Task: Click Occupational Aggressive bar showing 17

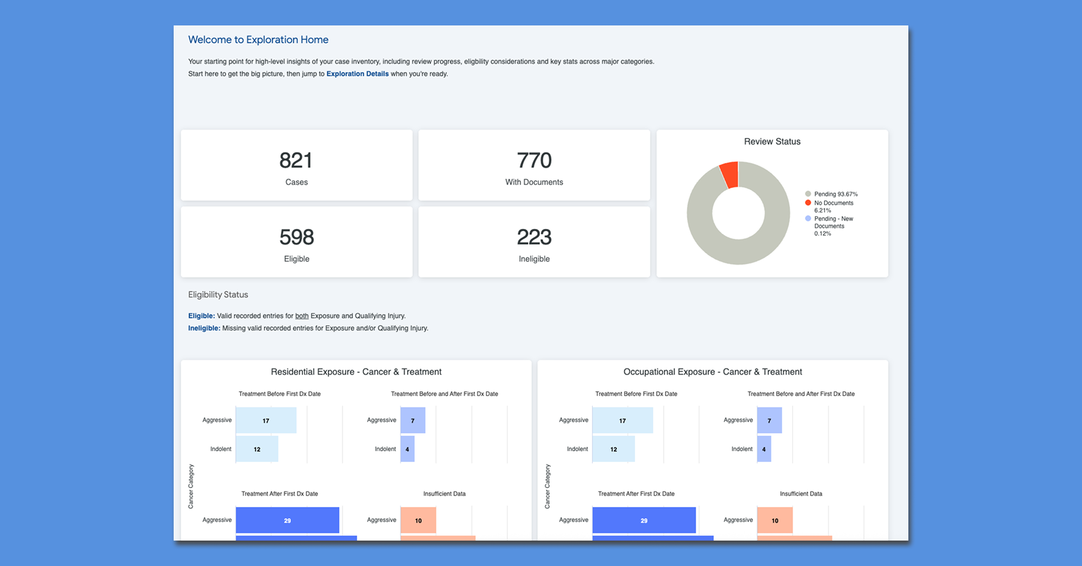Action: click(623, 420)
